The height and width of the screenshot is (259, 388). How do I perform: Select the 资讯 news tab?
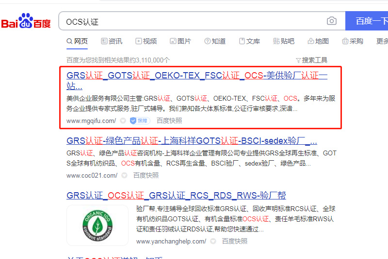coord(112,41)
